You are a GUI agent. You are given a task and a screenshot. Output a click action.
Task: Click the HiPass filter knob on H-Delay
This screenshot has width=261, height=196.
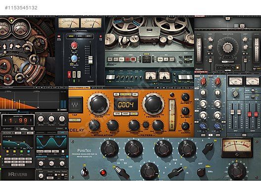[x=134, y=125]
